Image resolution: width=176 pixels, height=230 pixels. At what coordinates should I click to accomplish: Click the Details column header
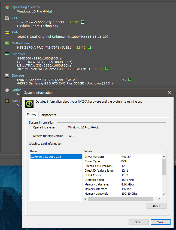click(x=125, y=151)
